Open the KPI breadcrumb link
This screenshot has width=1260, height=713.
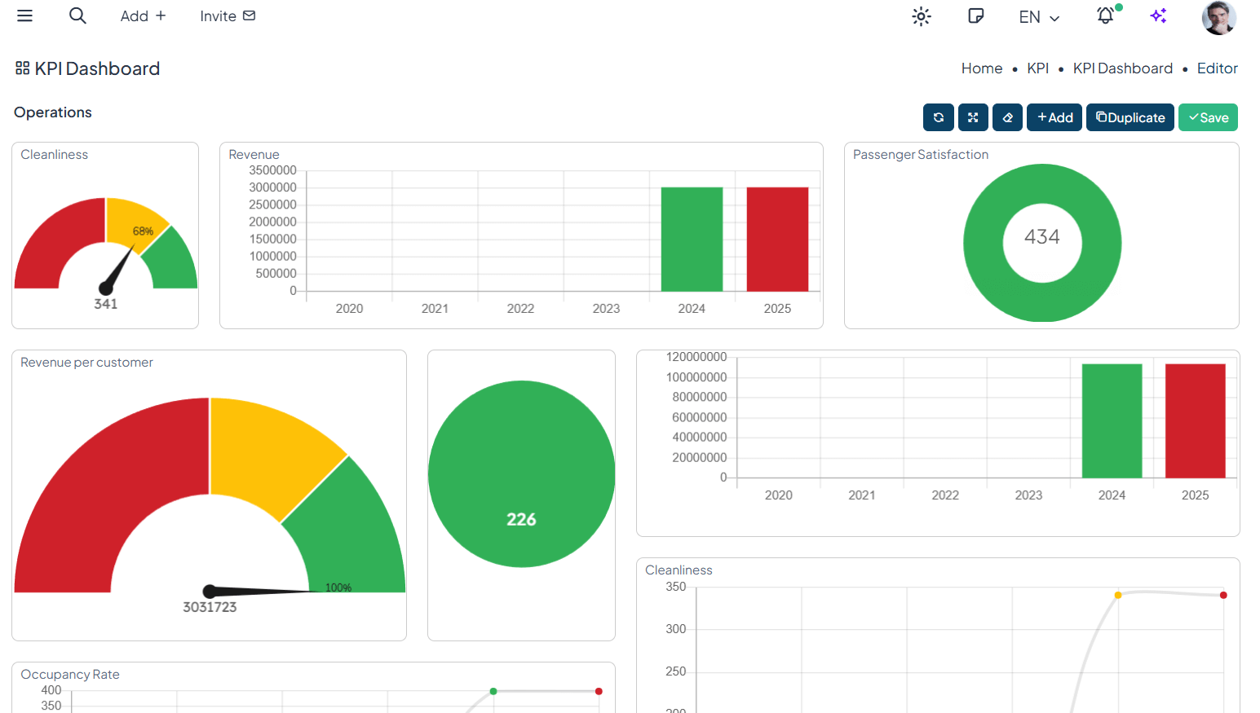[x=1037, y=68]
